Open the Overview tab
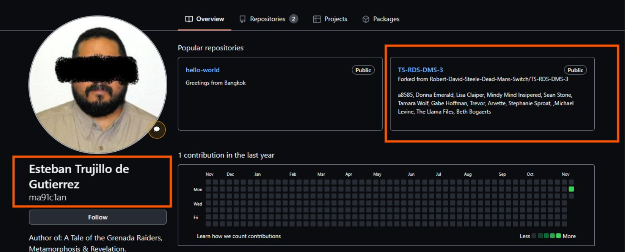The width and height of the screenshot is (625, 252). click(205, 19)
